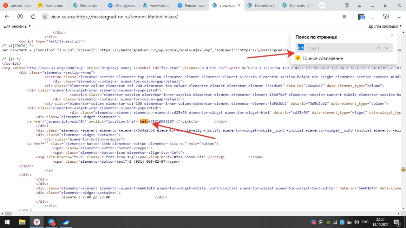Switch to the first 'Elementor' tab

tap(87, 5)
